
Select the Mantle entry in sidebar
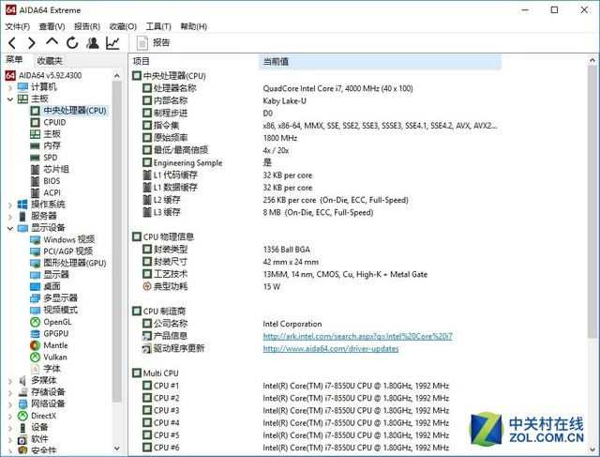[55, 345]
